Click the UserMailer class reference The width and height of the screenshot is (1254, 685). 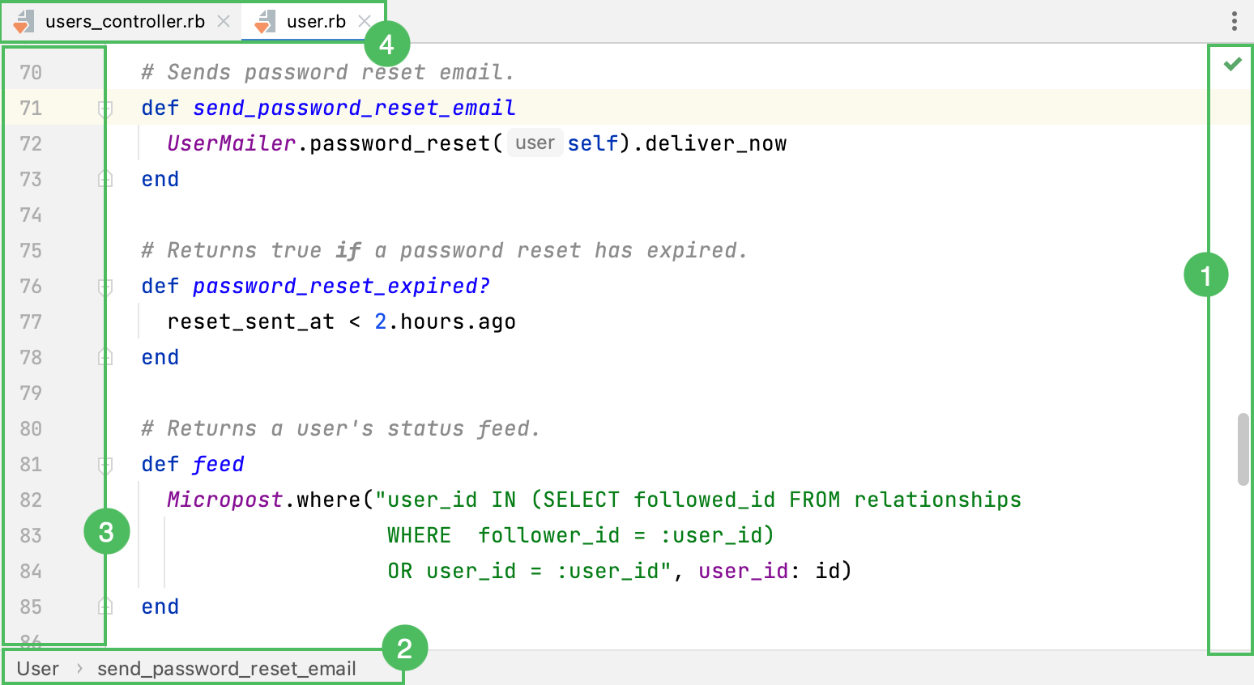pos(232,144)
